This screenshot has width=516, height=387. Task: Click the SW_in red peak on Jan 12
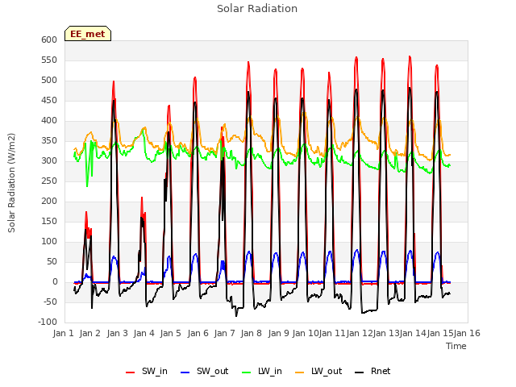click(x=356, y=57)
